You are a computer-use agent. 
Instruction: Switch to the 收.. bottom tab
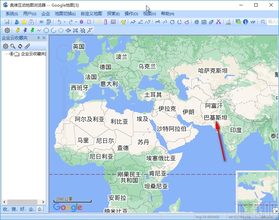tap(6, 209)
